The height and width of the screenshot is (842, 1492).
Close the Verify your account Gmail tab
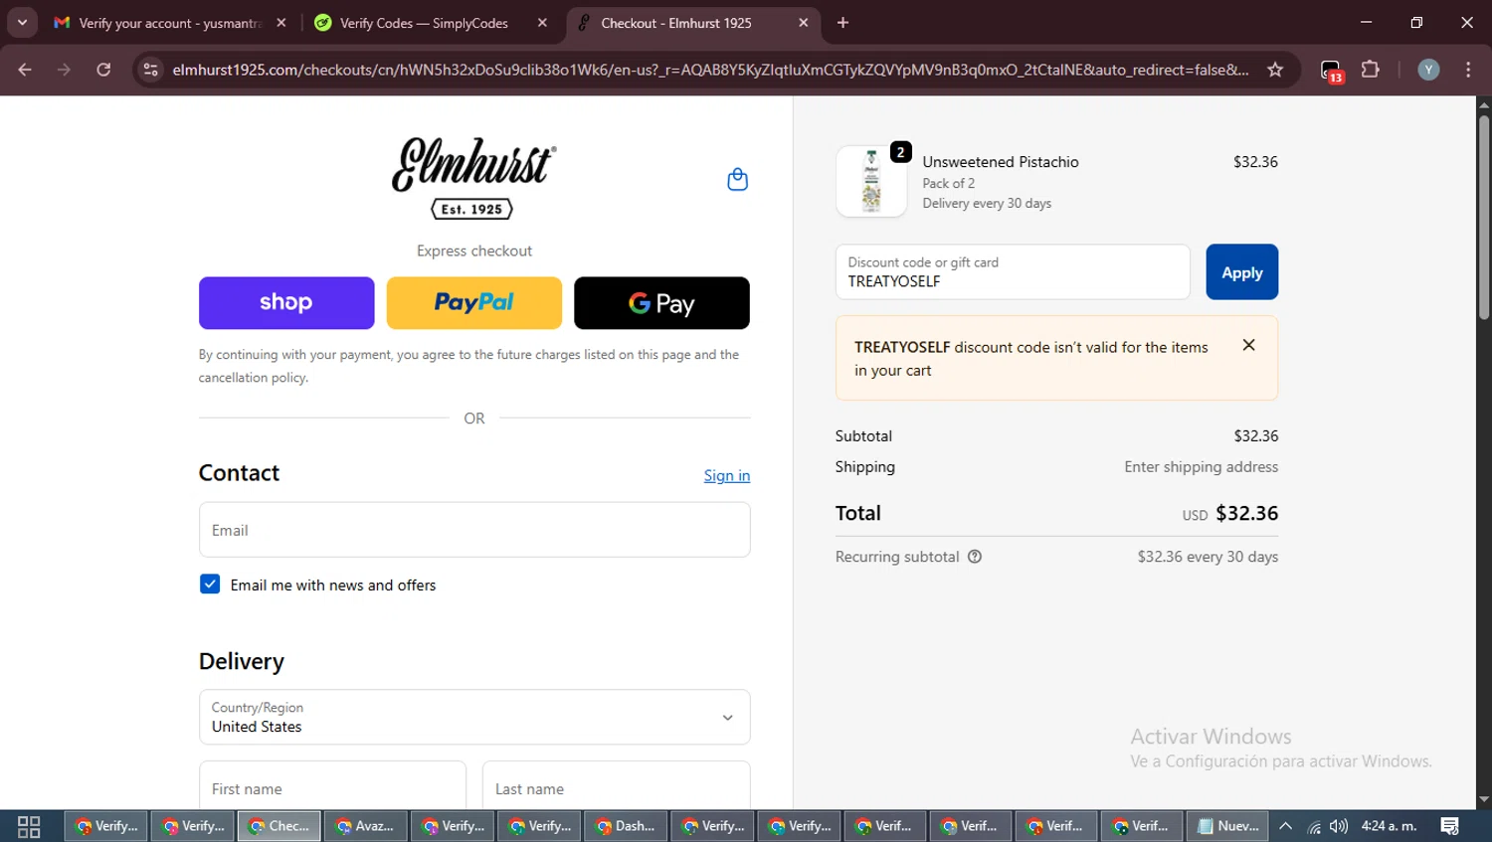(281, 23)
